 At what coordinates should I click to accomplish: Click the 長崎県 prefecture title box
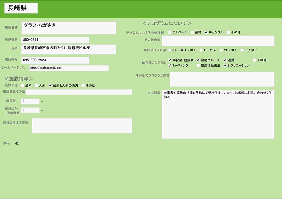pos(21,8)
